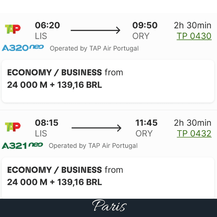The height and width of the screenshot is (217, 217).
Task: Click the A321neo aircraft icon
Action: (x=22, y=145)
